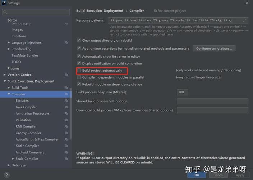Click the search magnifier icon in settings

5,12
